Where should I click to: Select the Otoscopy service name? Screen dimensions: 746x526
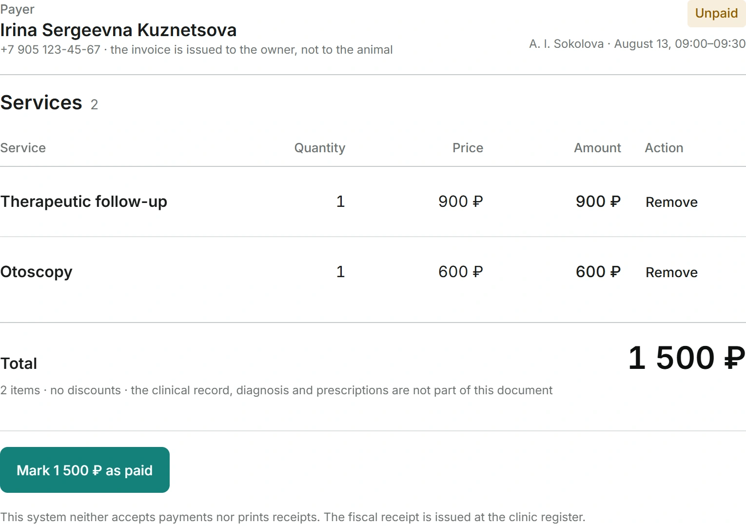coord(37,272)
